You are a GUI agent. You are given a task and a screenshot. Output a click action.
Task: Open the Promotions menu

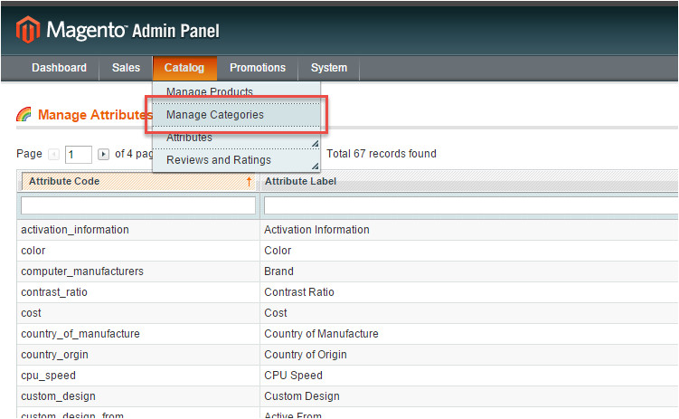pos(257,68)
